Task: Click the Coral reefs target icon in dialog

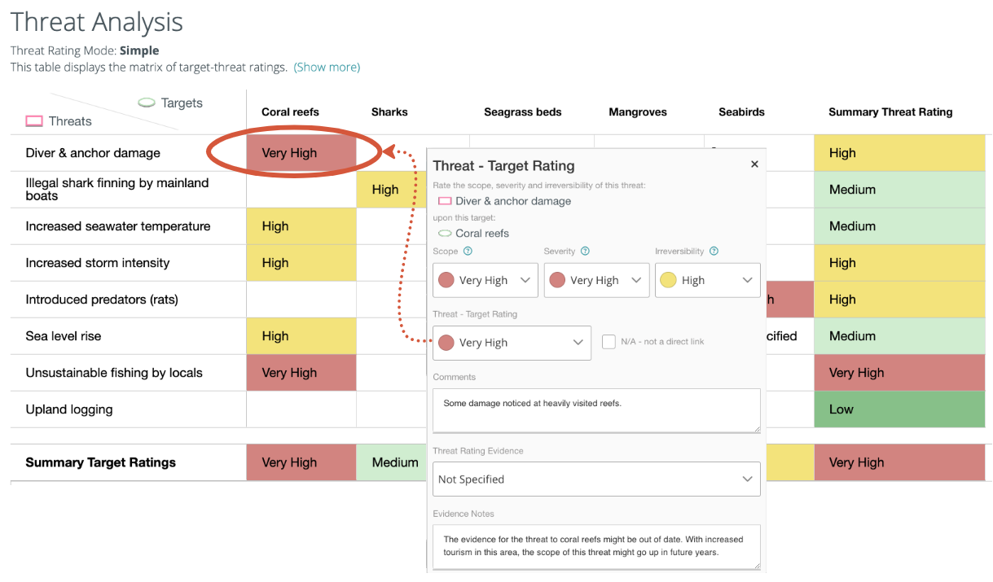Action: [445, 234]
